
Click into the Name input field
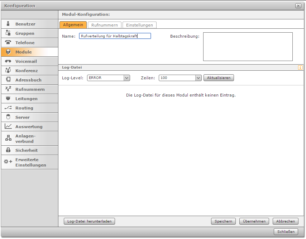115,36
